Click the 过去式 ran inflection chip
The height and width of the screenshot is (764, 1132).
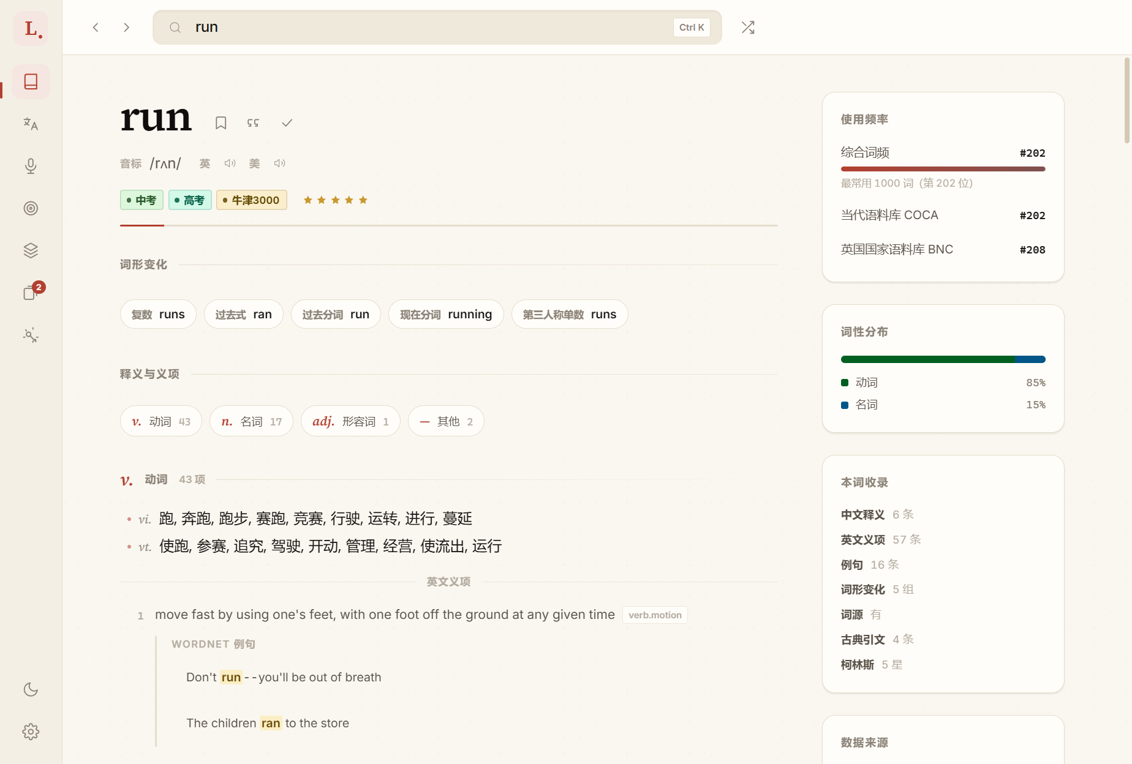tap(244, 314)
